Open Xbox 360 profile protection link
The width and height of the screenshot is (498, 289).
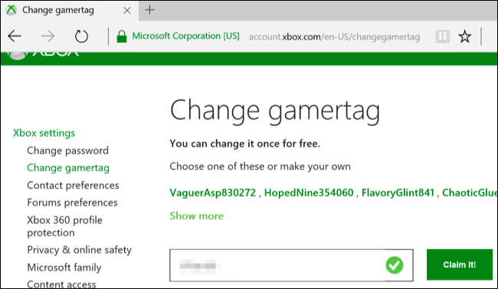[64, 226]
